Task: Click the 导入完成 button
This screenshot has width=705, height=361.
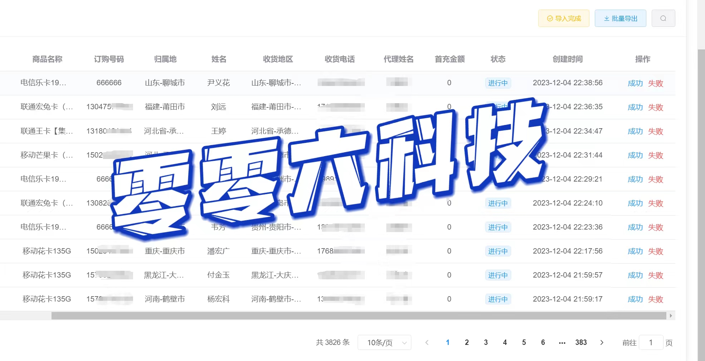Action: tap(563, 18)
